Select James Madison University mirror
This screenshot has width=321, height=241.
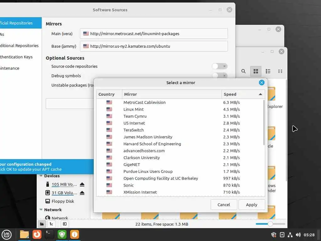pos(180,137)
